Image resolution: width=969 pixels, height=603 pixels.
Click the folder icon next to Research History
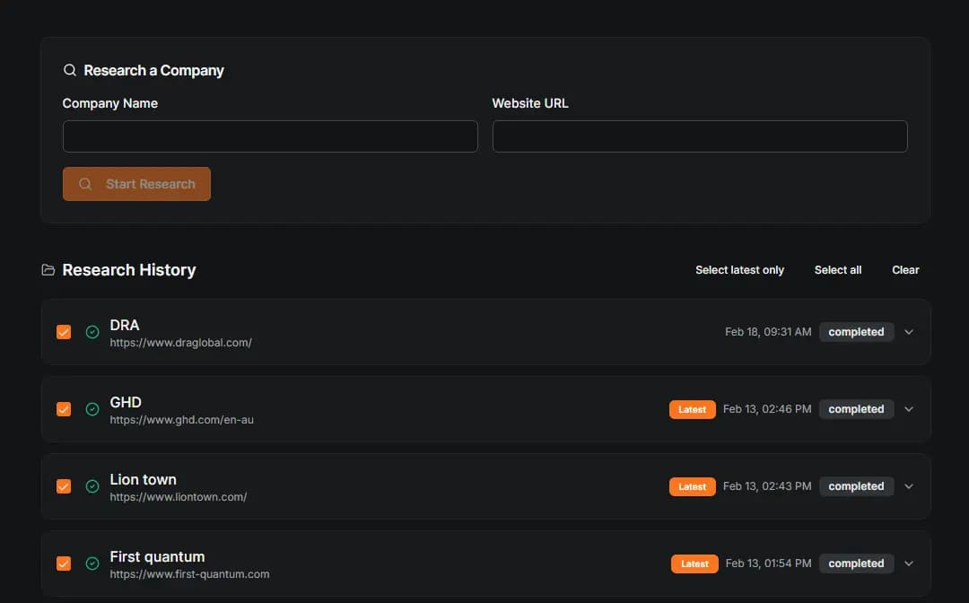click(x=48, y=269)
